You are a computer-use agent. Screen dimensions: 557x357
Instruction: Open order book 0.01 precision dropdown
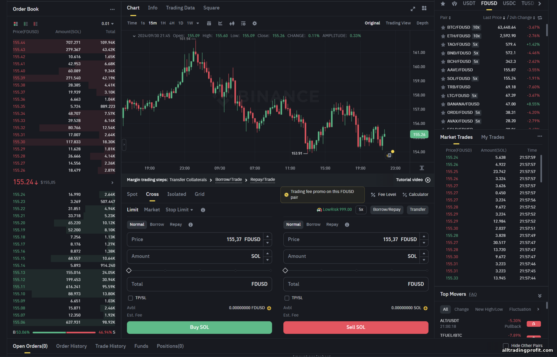[x=108, y=24]
